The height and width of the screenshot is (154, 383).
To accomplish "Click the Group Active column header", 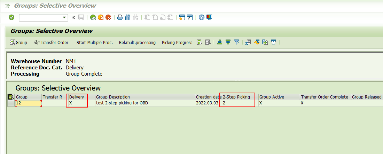I will 279,97.
